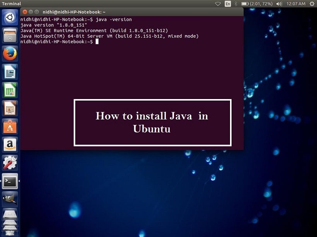
Task: Open the Dash home button
Action: pyautogui.click(x=9, y=17)
